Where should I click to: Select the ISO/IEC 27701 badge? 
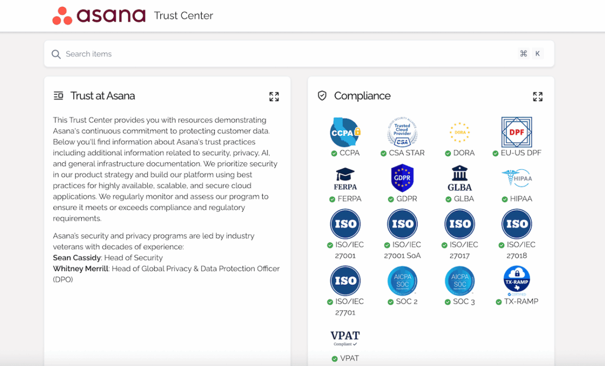[344, 280]
